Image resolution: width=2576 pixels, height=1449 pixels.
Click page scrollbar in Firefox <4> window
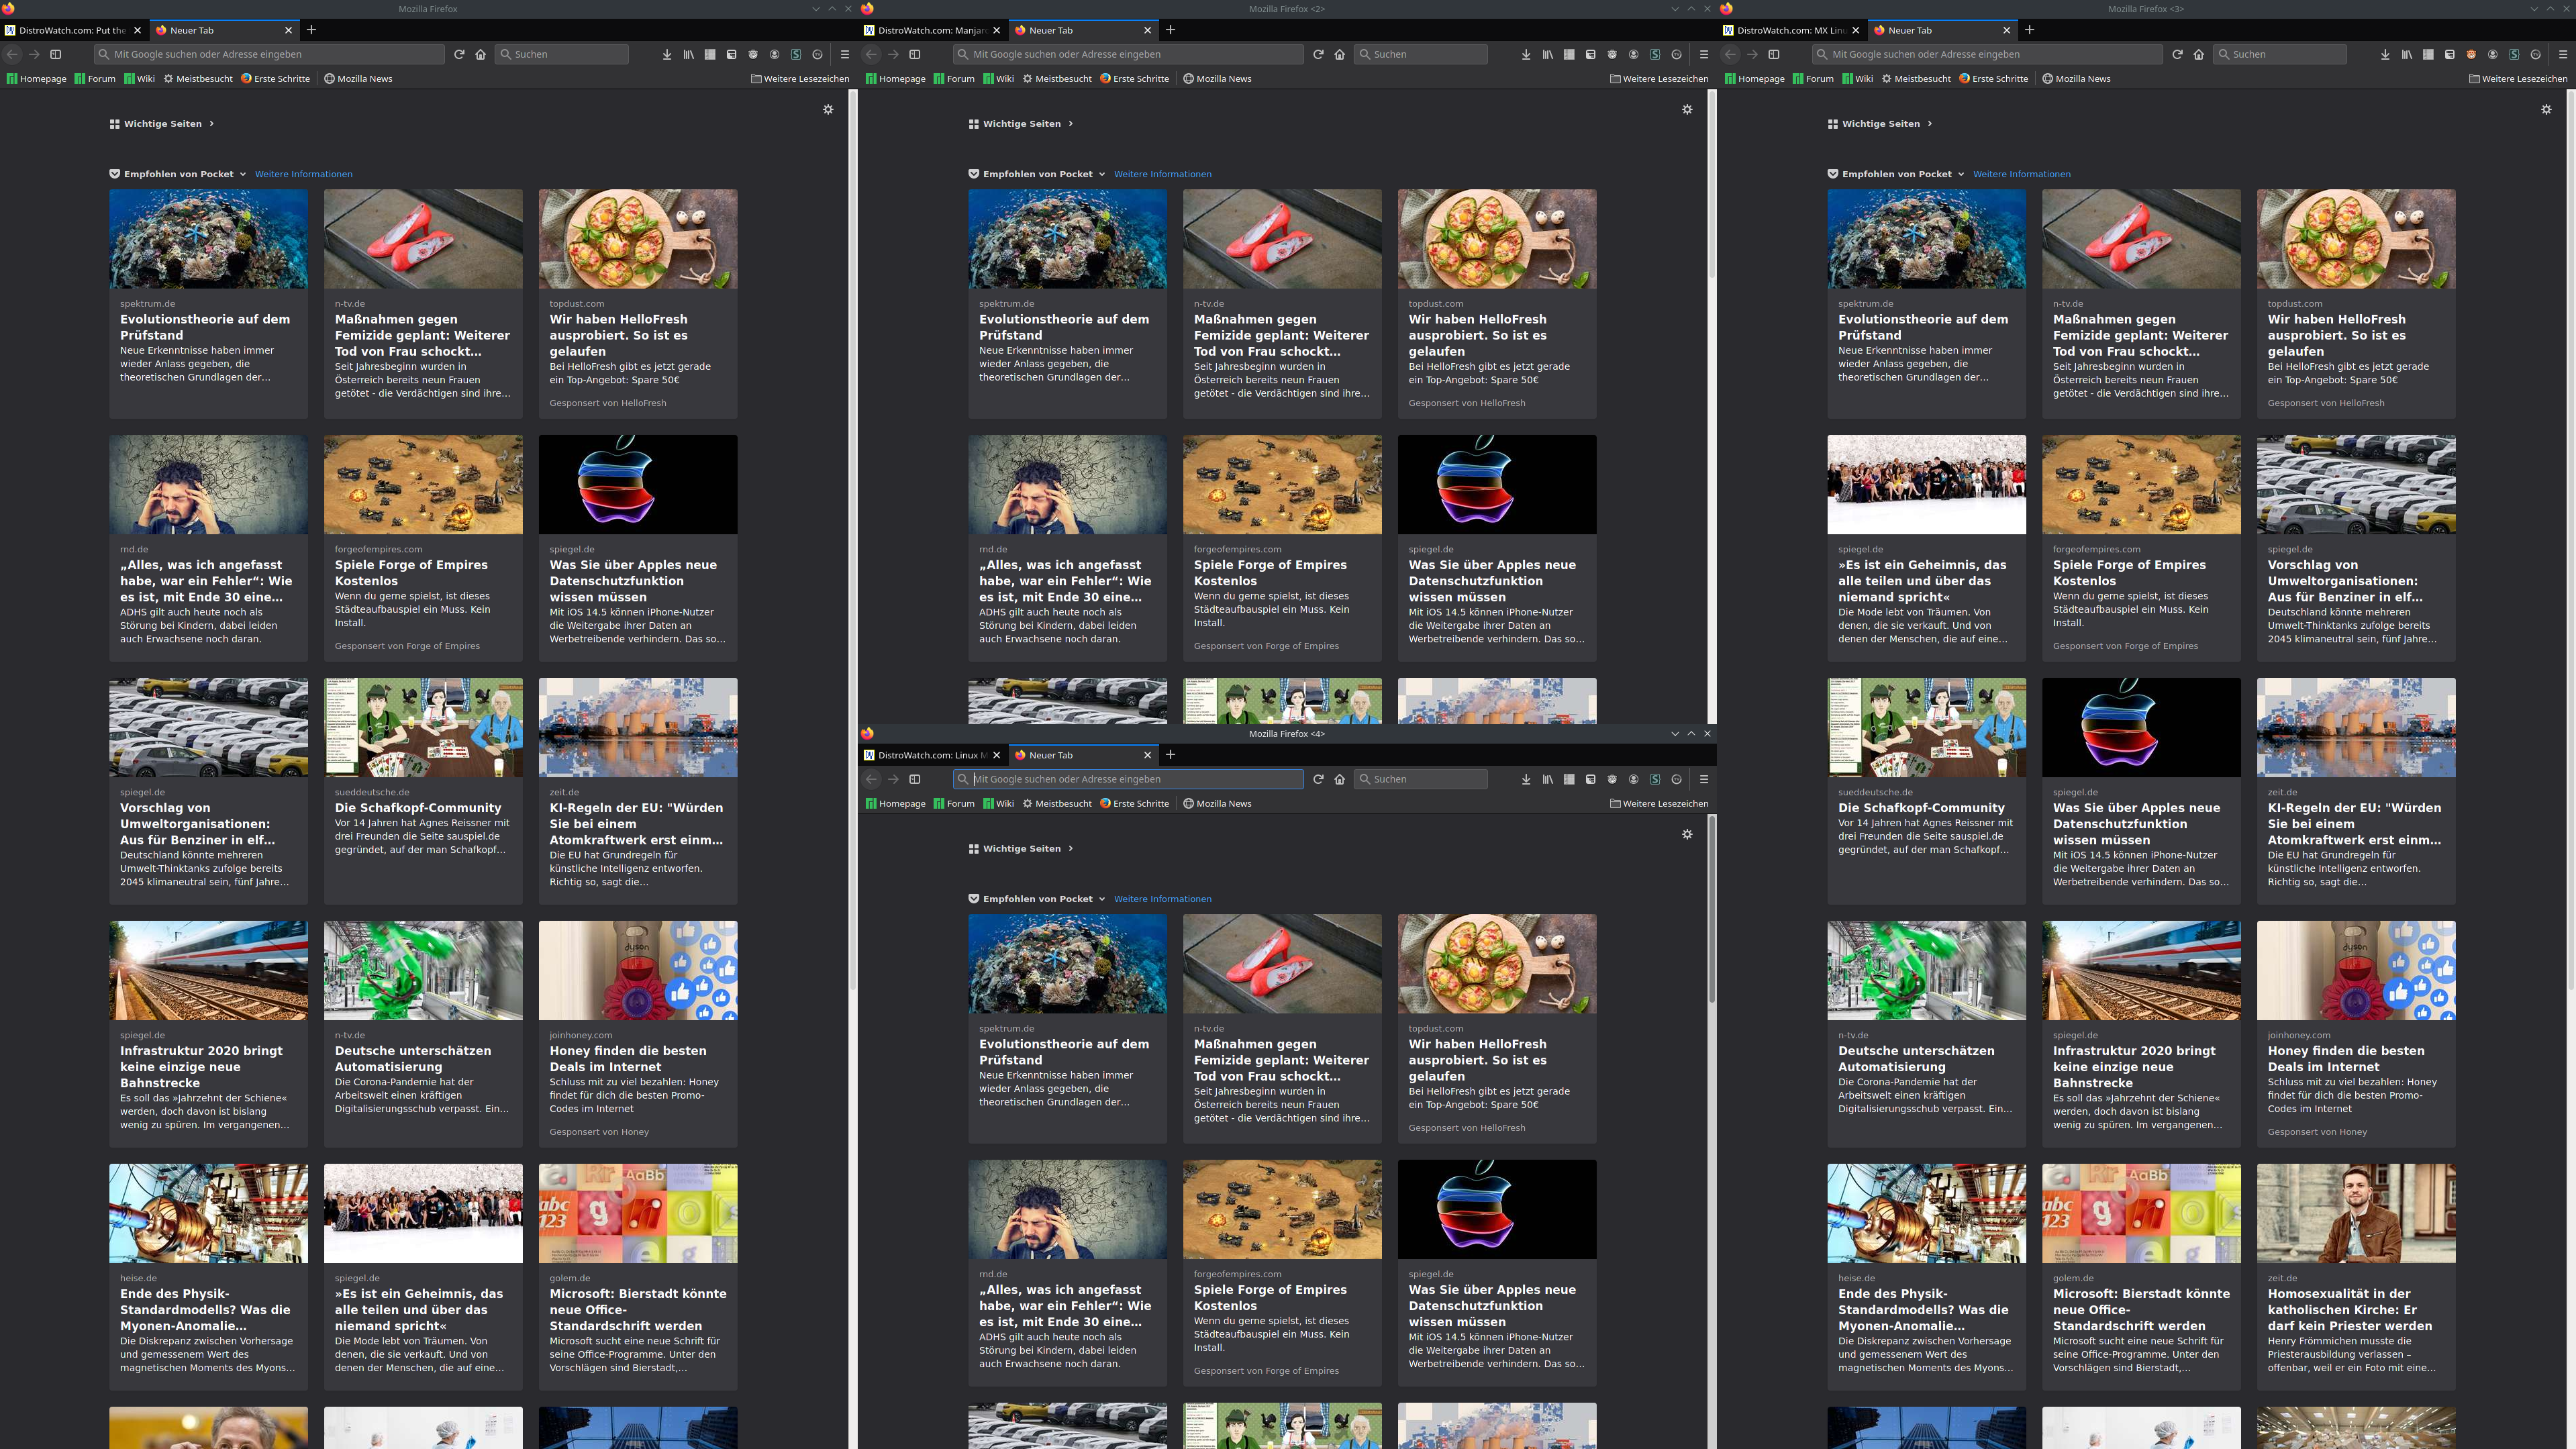pyautogui.click(x=1712, y=910)
